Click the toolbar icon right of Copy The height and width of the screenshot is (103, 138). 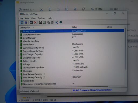pos(53,22)
